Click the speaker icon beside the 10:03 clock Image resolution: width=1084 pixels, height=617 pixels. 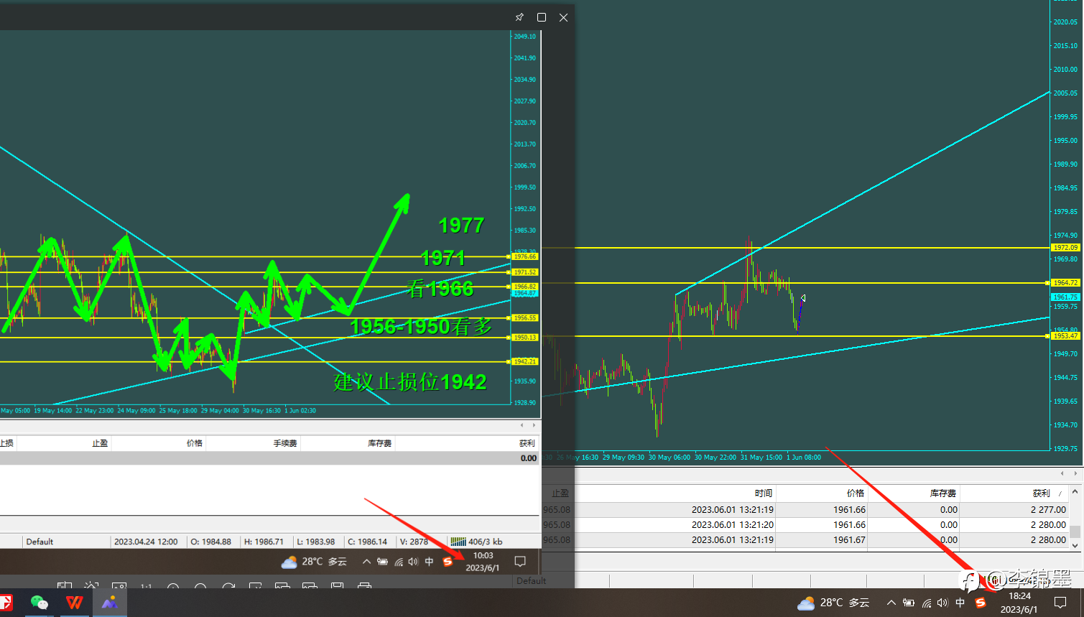coord(413,562)
